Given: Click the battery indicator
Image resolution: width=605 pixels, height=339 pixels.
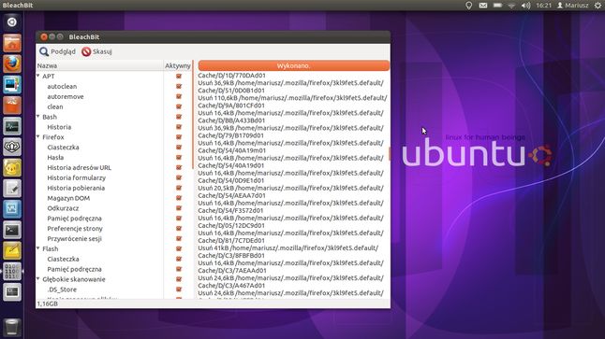Looking at the screenshot, I should click(497, 6).
